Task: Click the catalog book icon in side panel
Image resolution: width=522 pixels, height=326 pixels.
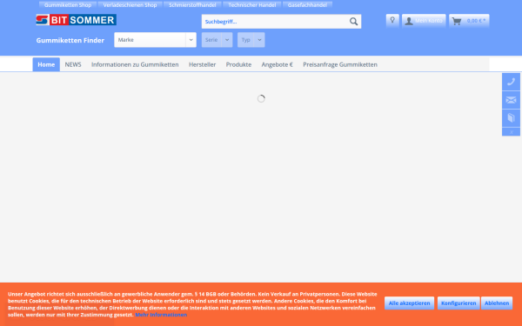Action: 511,117
